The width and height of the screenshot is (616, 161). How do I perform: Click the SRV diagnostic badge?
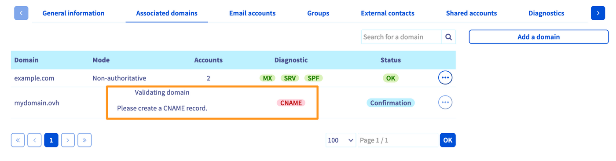tap(290, 78)
